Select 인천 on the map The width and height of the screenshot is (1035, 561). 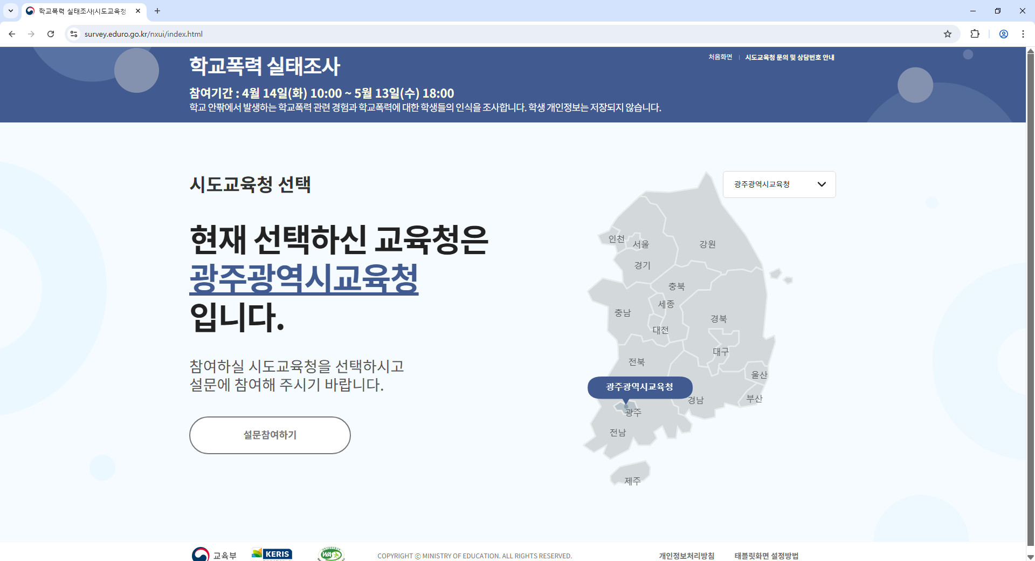616,239
